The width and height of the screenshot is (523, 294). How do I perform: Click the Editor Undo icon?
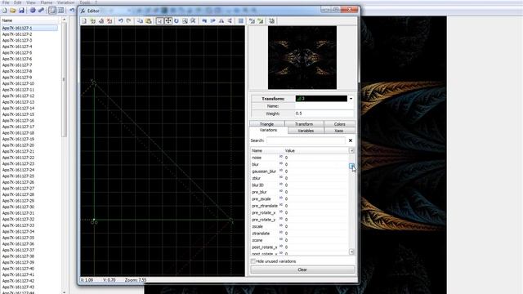(x=121, y=21)
